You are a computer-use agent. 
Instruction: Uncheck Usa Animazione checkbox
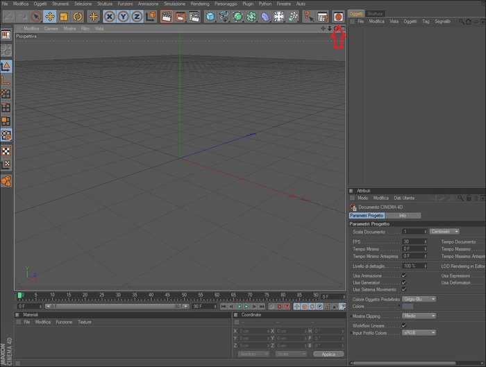click(404, 275)
